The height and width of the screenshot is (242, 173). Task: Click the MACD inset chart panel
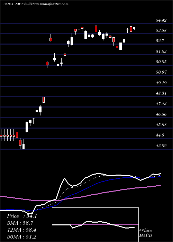click(x=95, y=225)
